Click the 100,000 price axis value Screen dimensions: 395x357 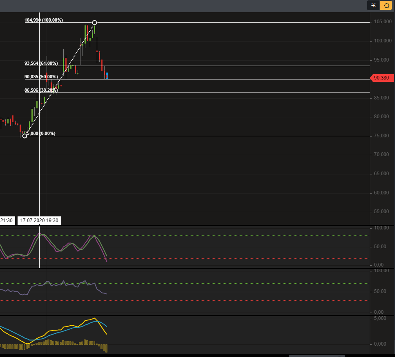click(383, 41)
